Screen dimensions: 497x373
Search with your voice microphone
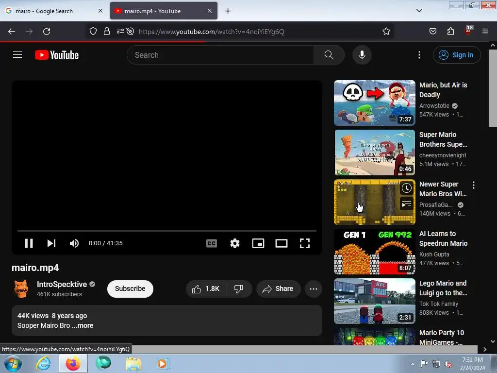[x=362, y=55]
